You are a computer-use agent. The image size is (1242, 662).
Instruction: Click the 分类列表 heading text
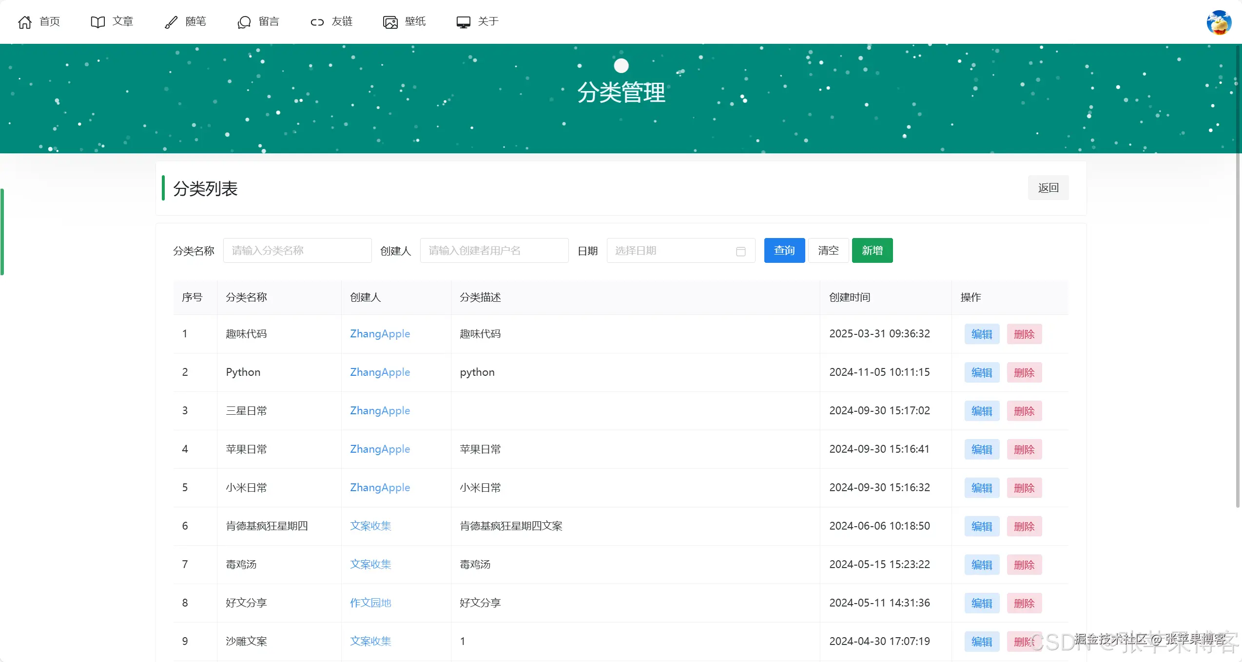click(205, 189)
